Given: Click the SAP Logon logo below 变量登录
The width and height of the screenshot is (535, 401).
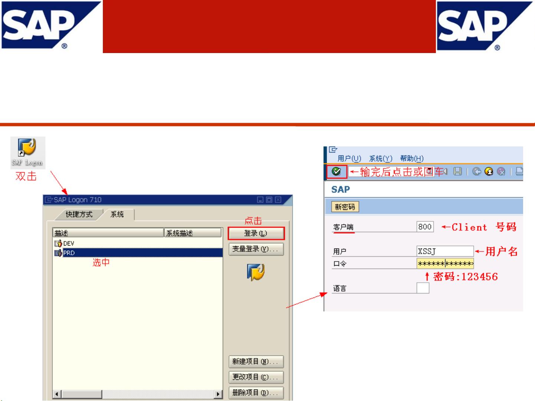Looking at the screenshot, I should pos(256,272).
